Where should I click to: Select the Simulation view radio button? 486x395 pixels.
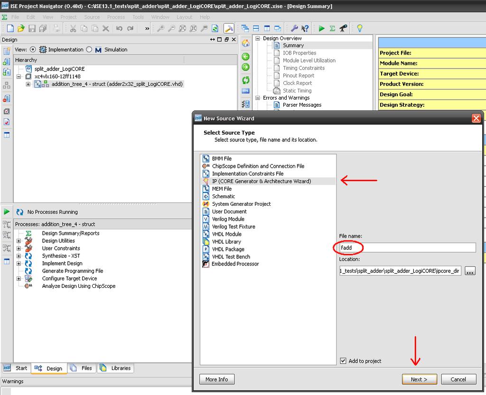89,49
